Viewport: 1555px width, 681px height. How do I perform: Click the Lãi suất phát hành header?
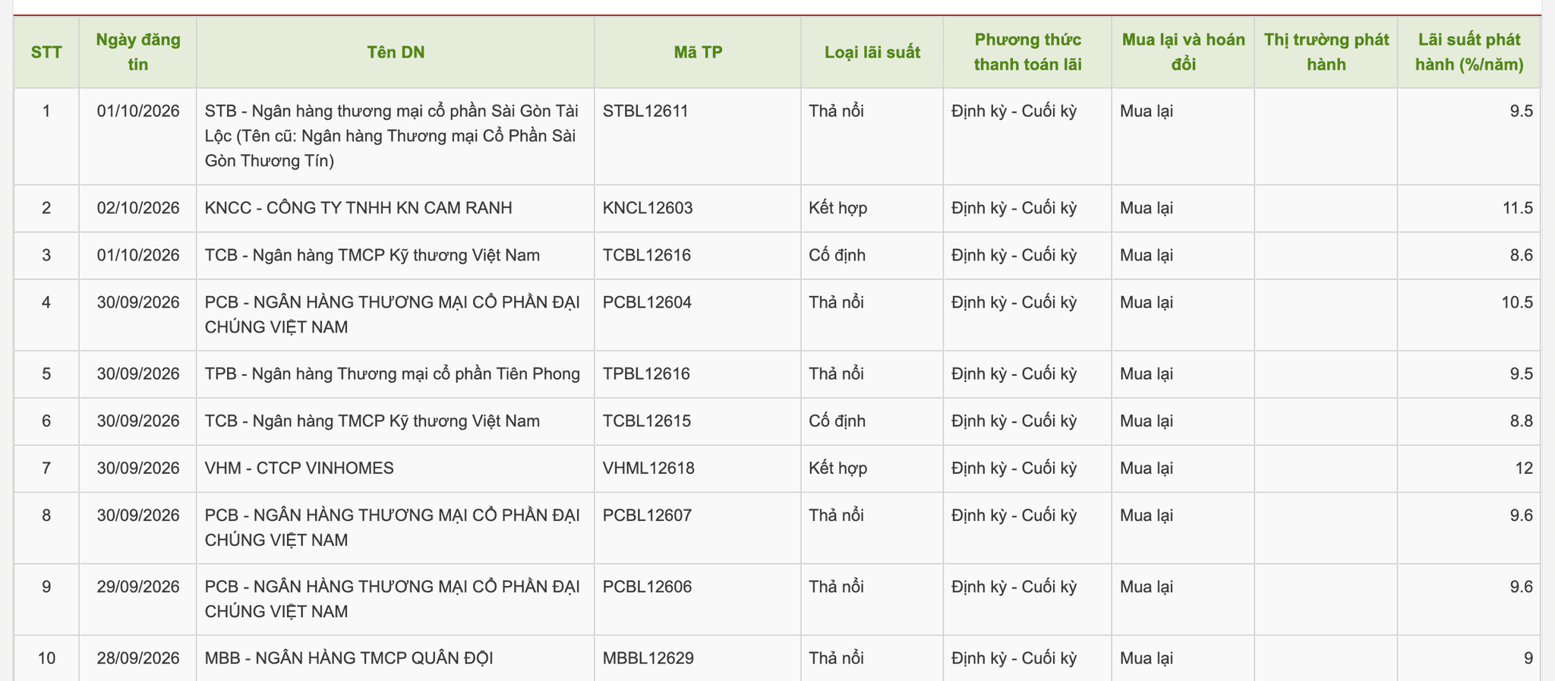point(1469,52)
